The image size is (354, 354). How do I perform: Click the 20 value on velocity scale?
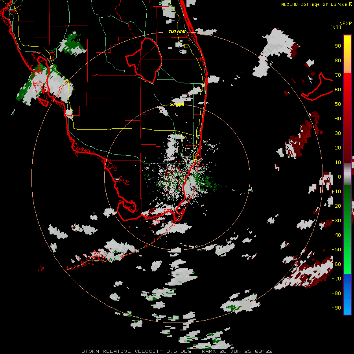[338, 148]
